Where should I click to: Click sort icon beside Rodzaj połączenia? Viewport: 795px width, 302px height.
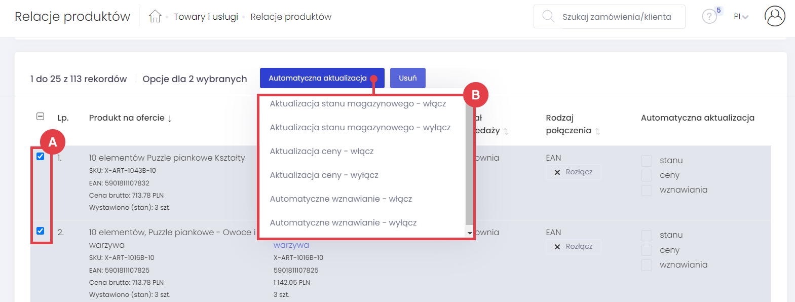[597, 131]
